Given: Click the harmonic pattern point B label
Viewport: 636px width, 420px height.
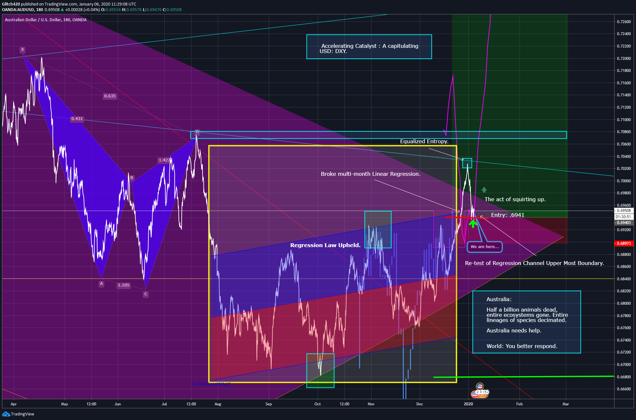Looking at the screenshot, I should coord(132,178).
